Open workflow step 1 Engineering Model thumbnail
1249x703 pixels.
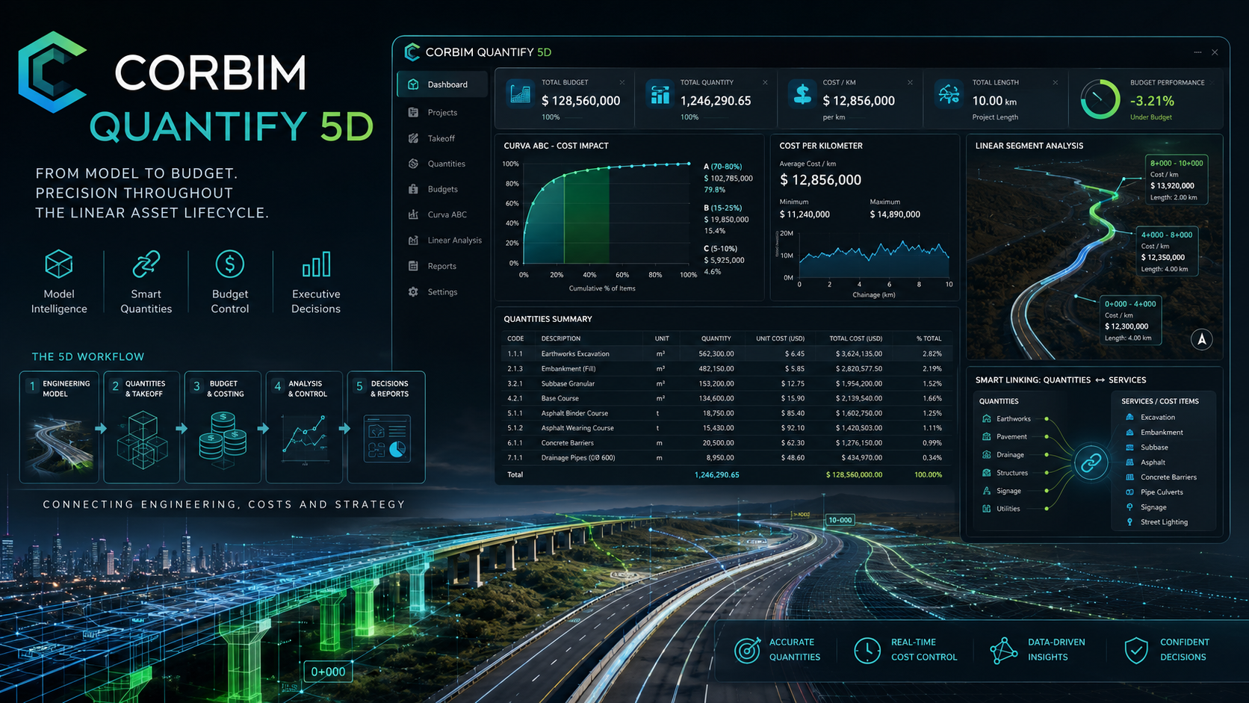click(x=59, y=427)
